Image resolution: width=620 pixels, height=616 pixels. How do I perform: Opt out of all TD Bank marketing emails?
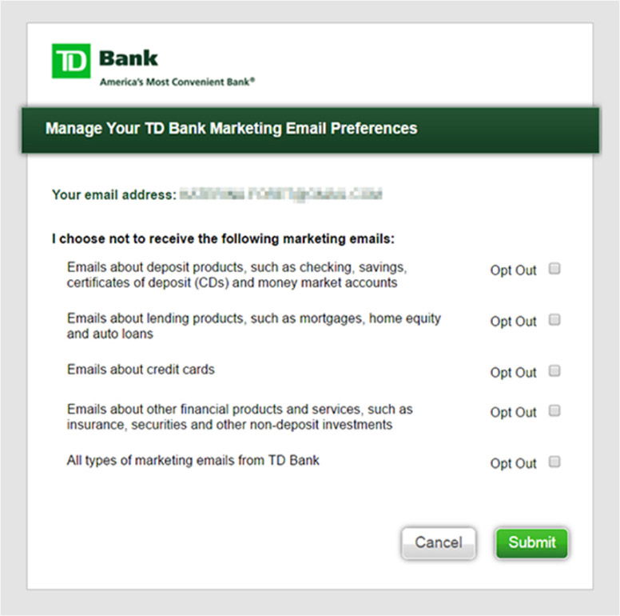554,462
